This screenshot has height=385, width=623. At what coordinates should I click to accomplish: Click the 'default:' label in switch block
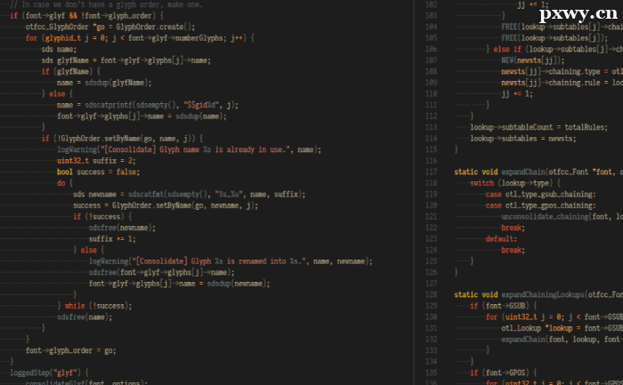pyautogui.click(x=501, y=238)
